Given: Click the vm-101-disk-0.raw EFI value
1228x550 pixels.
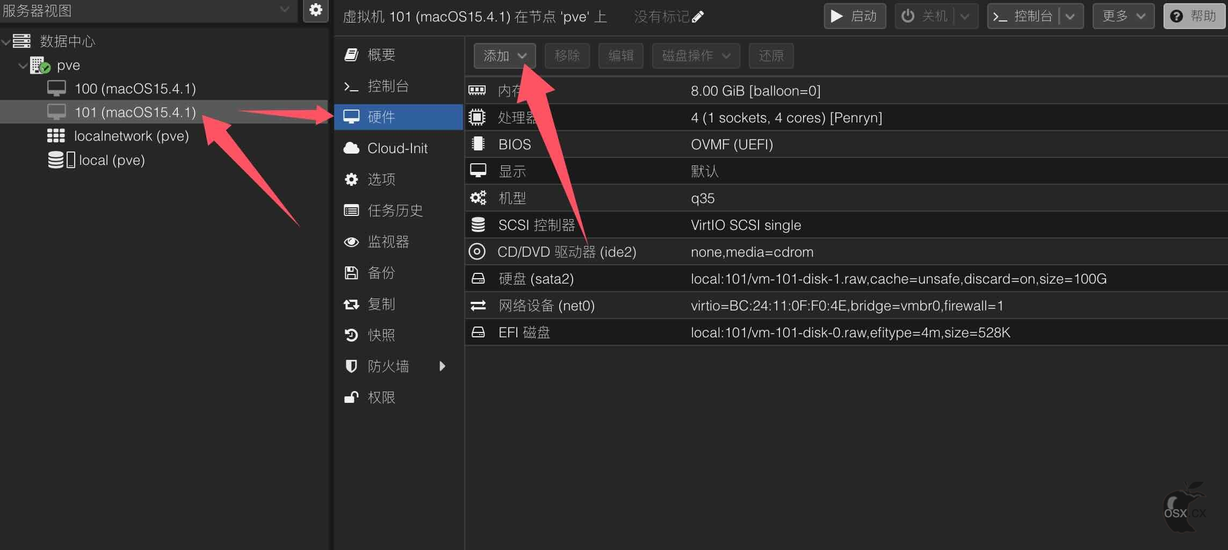Looking at the screenshot, I should (x=850, y=332).
